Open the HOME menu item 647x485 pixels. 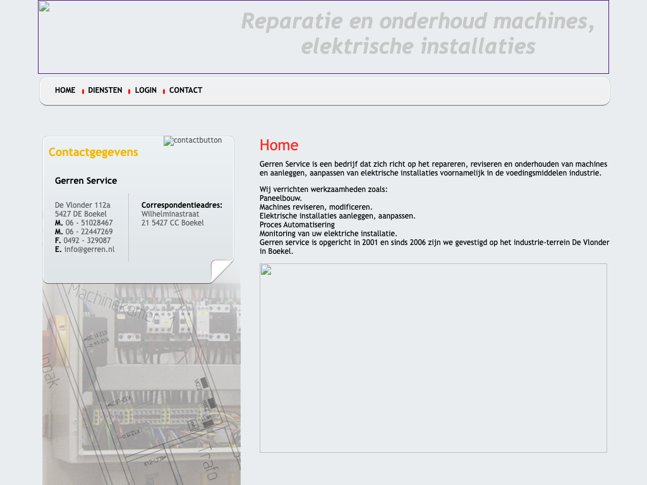(x=65, y=90)
